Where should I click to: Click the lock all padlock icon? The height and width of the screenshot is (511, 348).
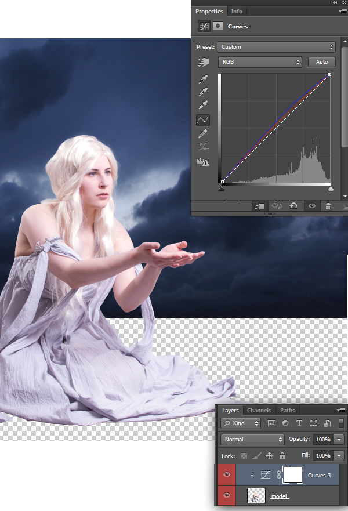tap(282, 456)
